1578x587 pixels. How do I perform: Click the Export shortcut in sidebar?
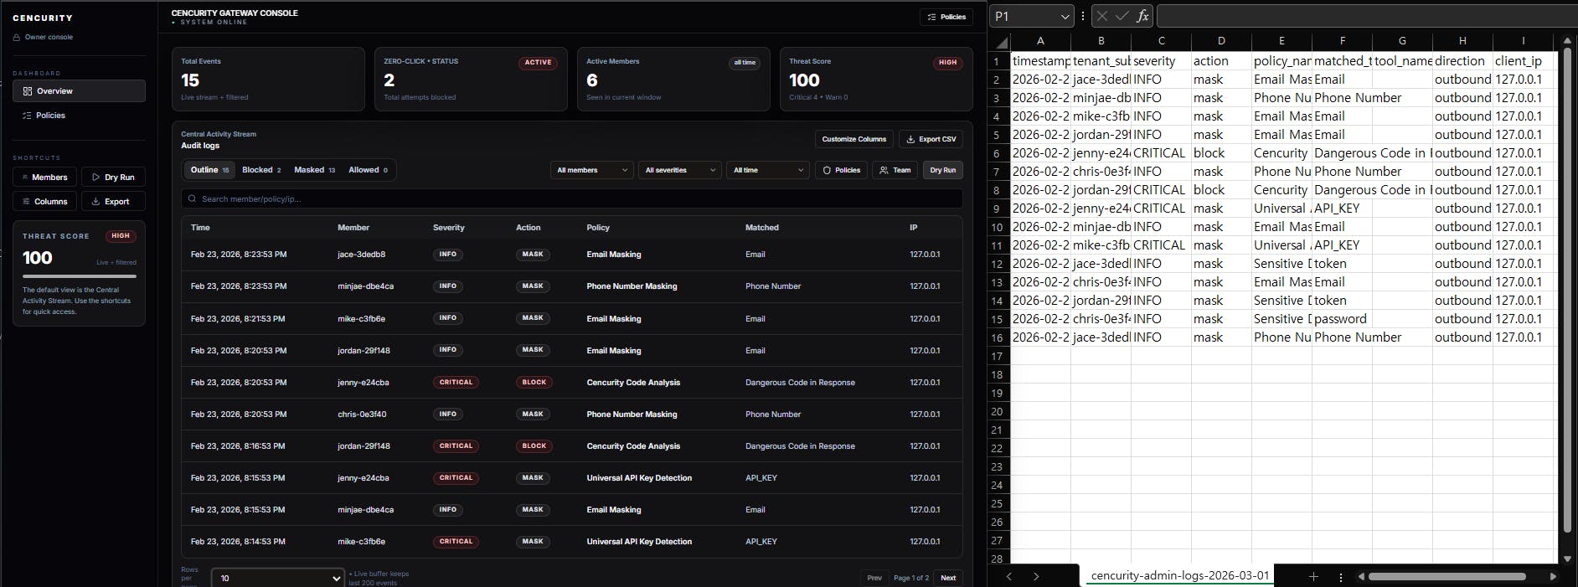[x=113, y=201]
